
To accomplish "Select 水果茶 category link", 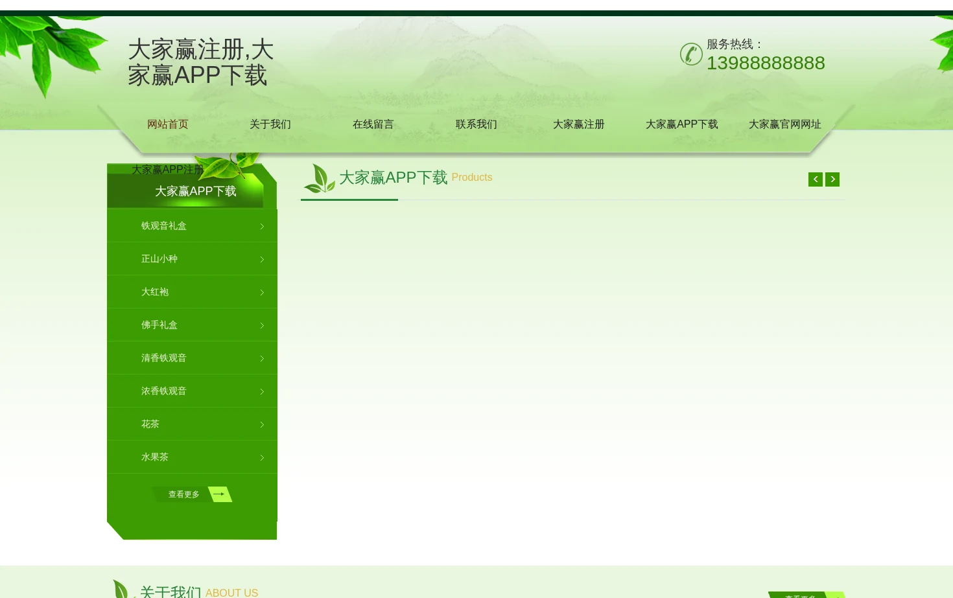I will pyautogui.click(x=155, y=457).
